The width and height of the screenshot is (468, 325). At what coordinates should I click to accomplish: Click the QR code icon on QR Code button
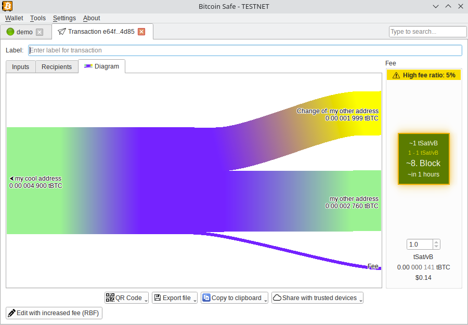[110, 297]
